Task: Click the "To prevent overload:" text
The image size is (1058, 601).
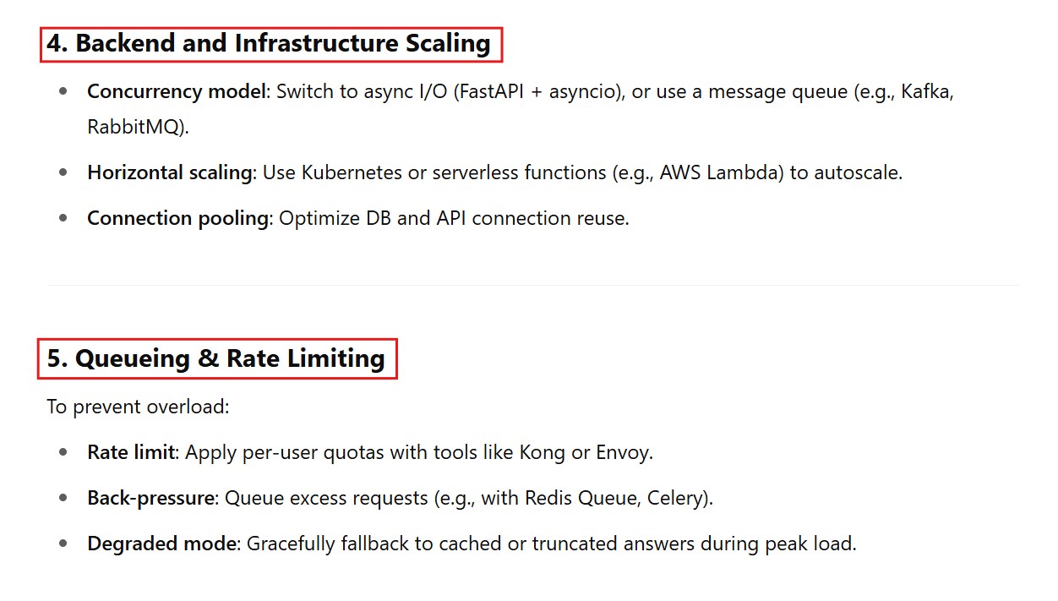Action: click(x=138, y=407)
